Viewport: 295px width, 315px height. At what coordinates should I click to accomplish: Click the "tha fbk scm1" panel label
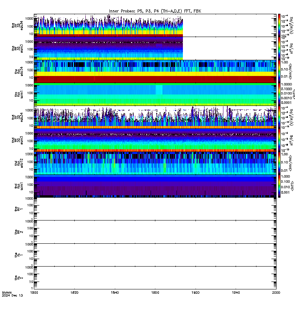(x=19, y=94)
